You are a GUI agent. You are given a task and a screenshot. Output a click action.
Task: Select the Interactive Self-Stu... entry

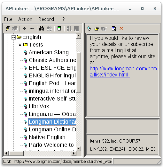point(52,99)
